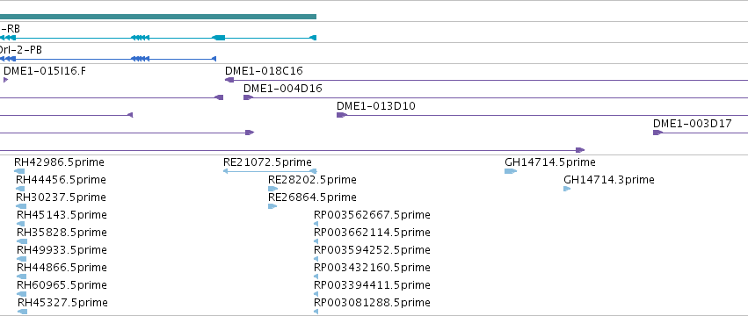Click the GH14714.3prime EST arrow
The width and height of the screenshot is (748, 316).
[567, 189]
